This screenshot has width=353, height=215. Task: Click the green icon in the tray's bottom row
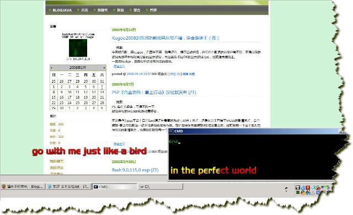point(298,192)
